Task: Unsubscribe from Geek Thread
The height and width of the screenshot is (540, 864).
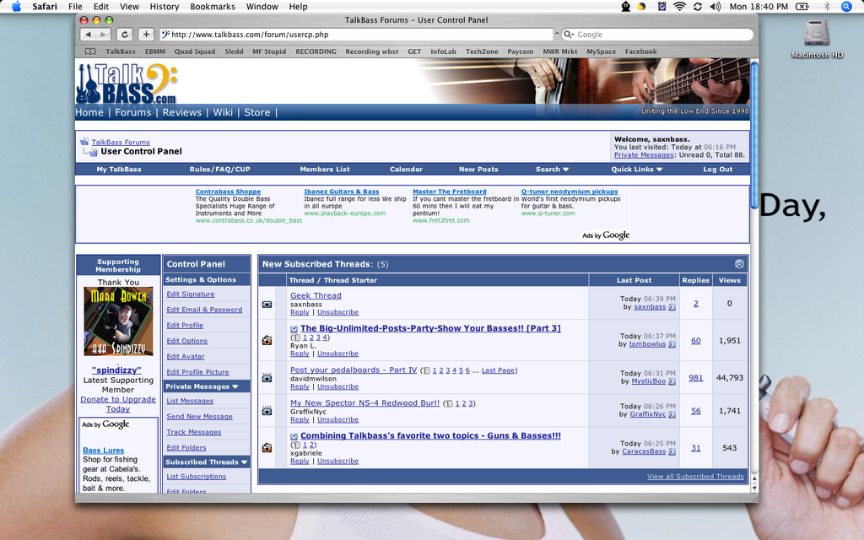Action: 337,312
